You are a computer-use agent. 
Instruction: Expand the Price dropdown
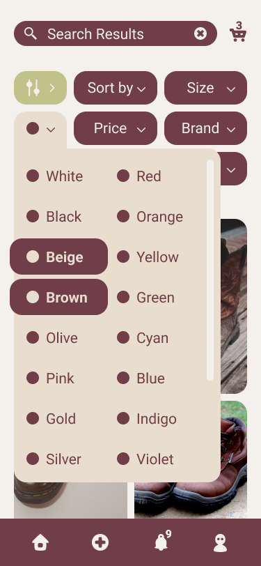116,128
